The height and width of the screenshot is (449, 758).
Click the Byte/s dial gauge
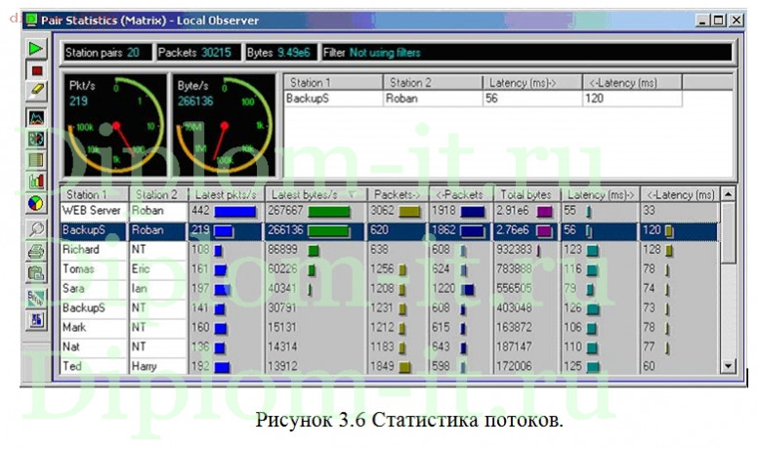224,125
